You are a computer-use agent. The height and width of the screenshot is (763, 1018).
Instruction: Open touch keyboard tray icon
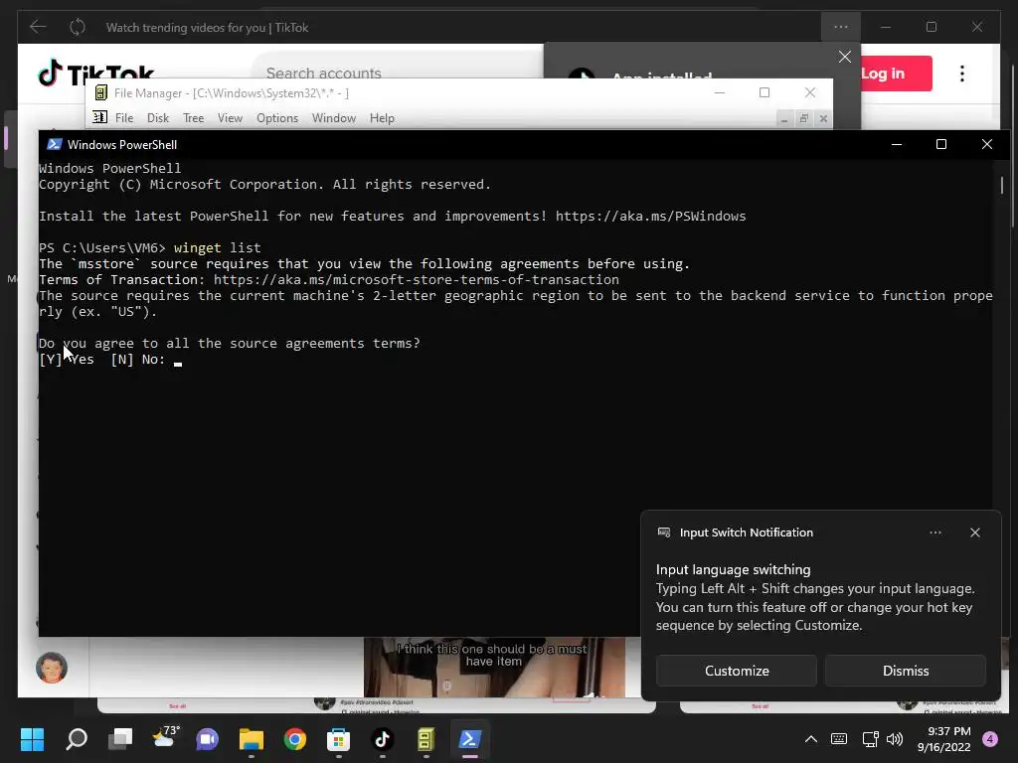[x=839, y=739]
